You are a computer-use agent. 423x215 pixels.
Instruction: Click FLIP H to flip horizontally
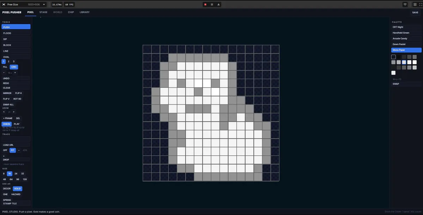(x=18, y=93)
